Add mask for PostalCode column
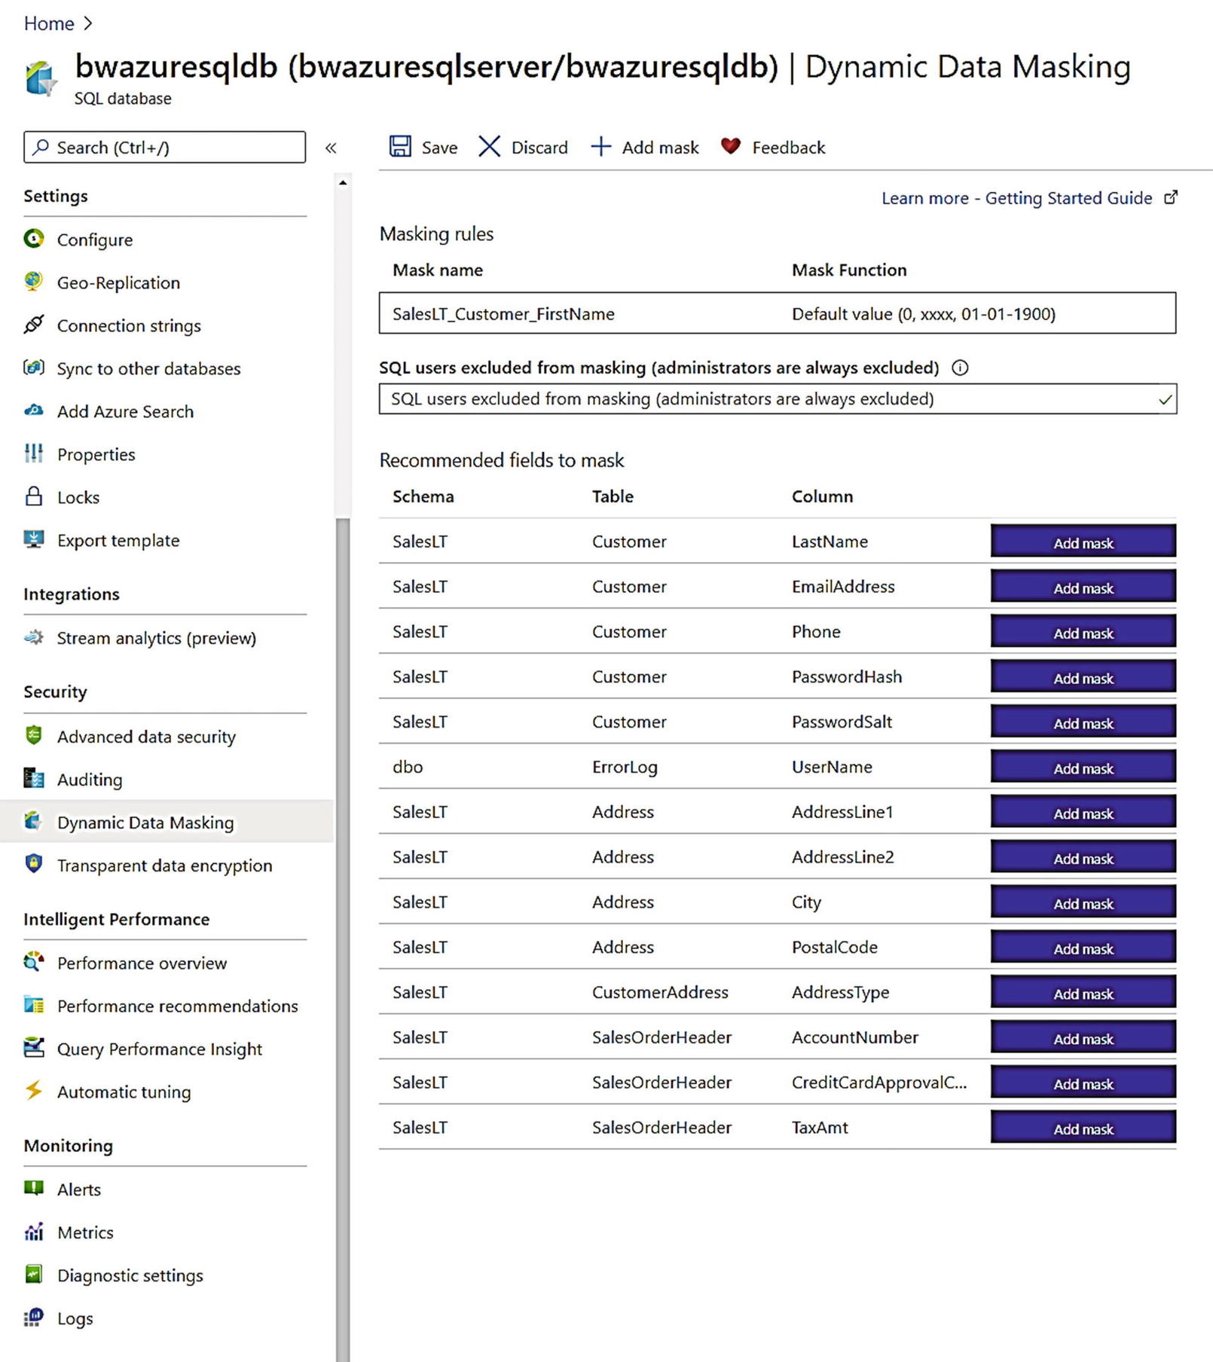This screenshot has height=1362, width=1213. click(x=1083, y=947)
